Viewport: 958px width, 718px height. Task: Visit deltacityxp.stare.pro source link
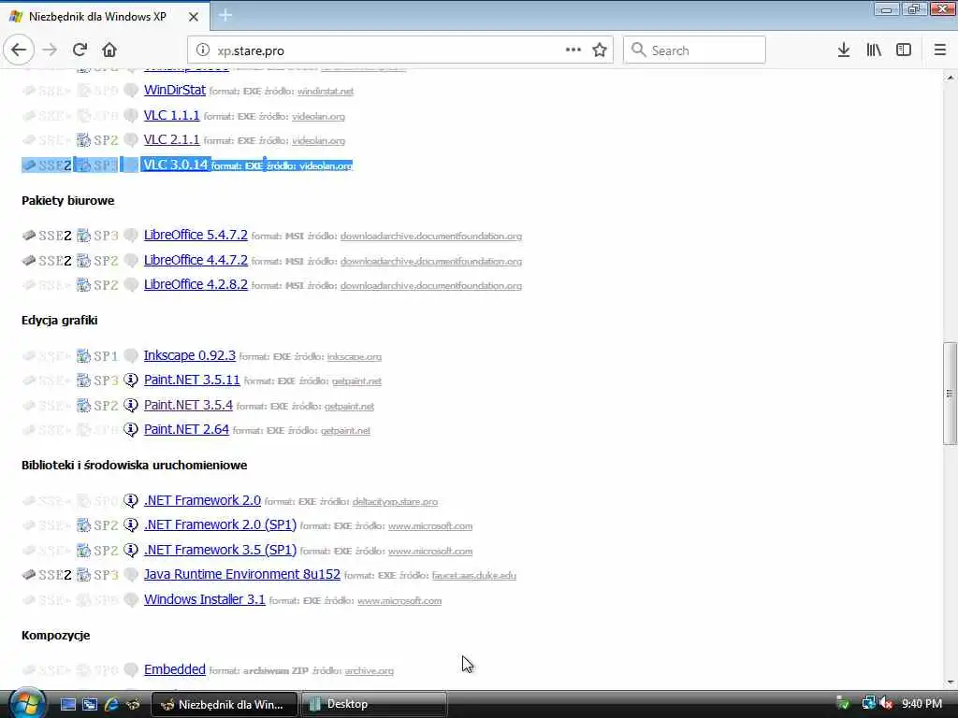tap(396, 502)
